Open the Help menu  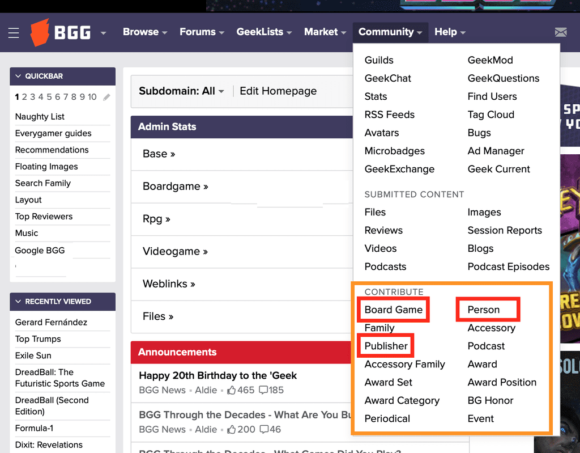tap(450, 32)
